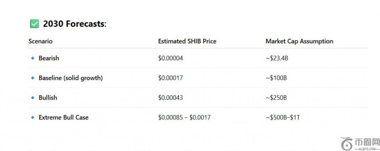This screenshot has height=151, width=380.
Task: Click the $0.00085 – $0.0017 price range
Action: click(184, 118)
